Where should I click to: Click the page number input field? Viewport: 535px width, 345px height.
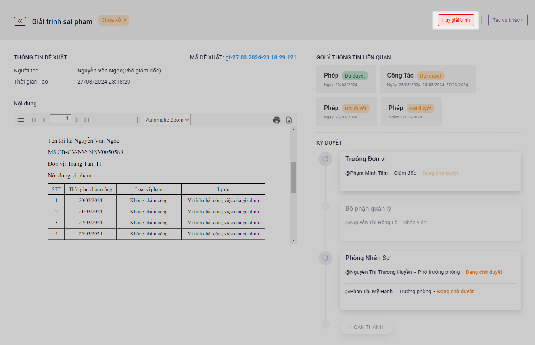[x=61, y=119]
